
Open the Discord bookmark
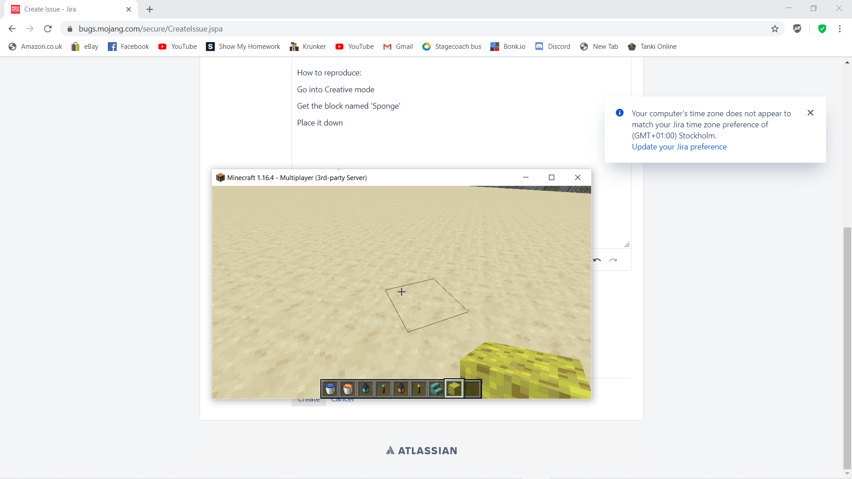(x=552, y=47)
